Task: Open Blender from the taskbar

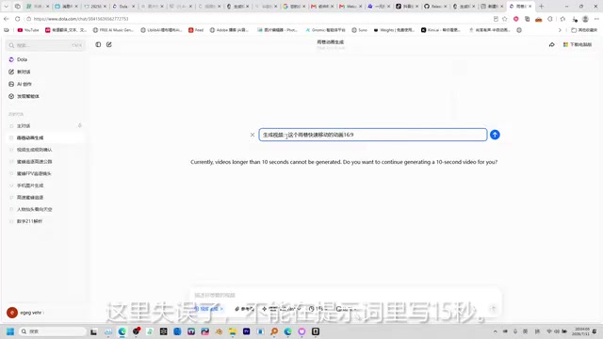Action: pos(219,331)
